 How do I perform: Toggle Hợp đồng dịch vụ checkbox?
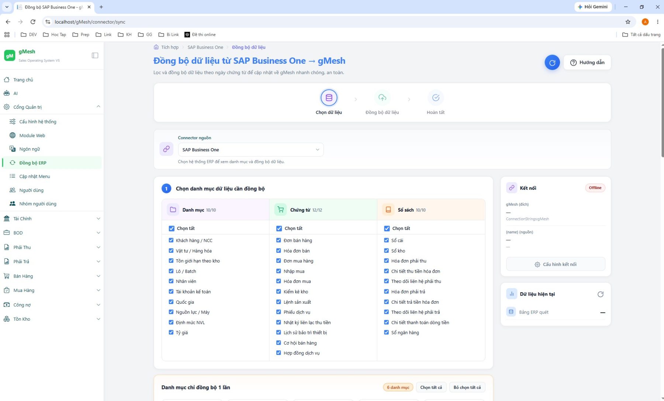(x=279, y=353)
